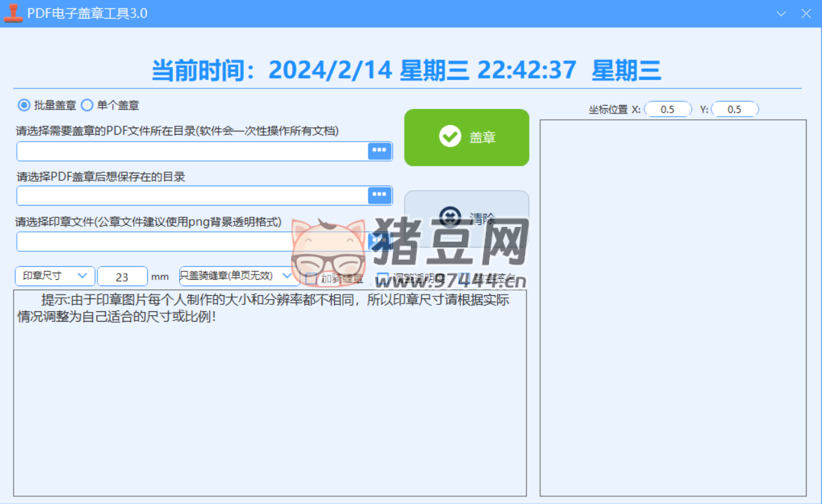Enable the 加骑缝章 checkbox

pos(311,278)
